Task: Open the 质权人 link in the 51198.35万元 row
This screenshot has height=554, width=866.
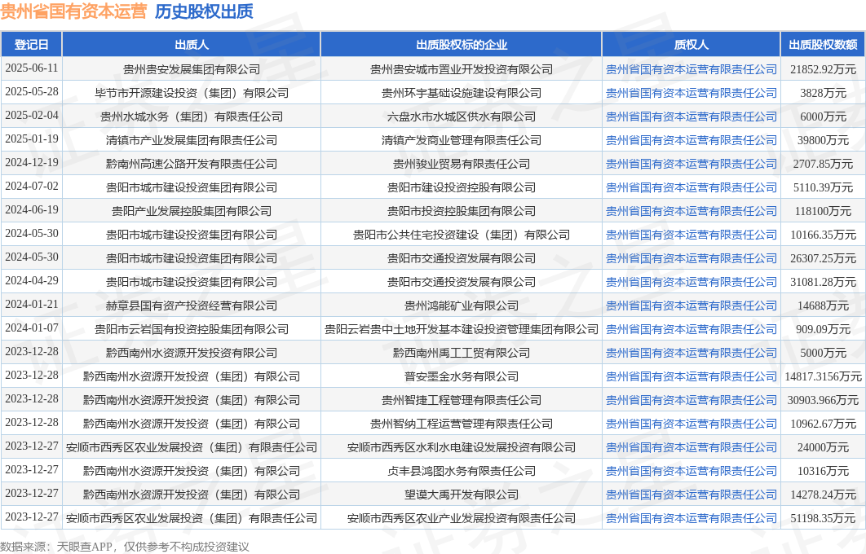Action: click(x=691, y=518)
